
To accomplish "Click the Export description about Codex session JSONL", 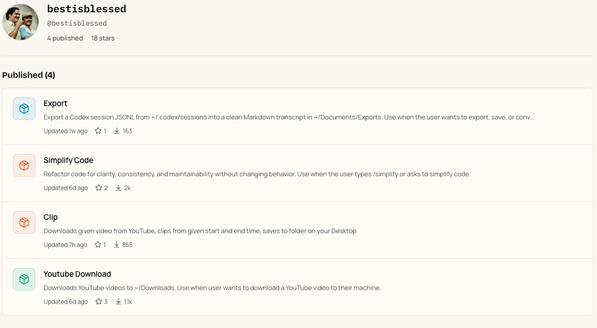I will [289, 117].
